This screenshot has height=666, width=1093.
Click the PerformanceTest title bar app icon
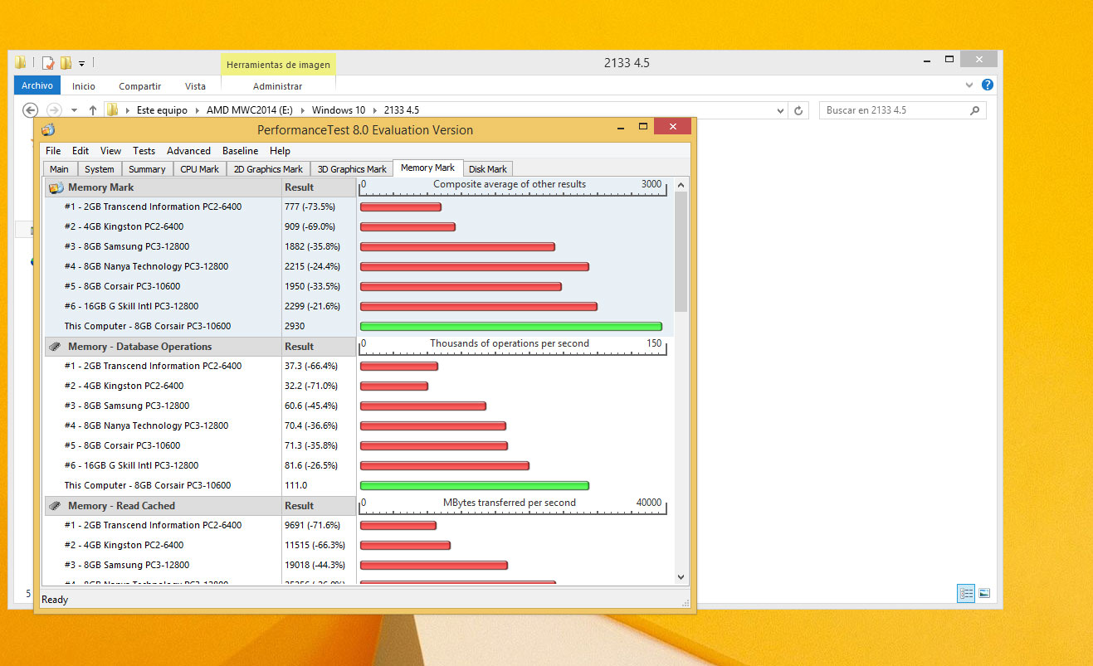pyautogui.click(x=48, y=129)
